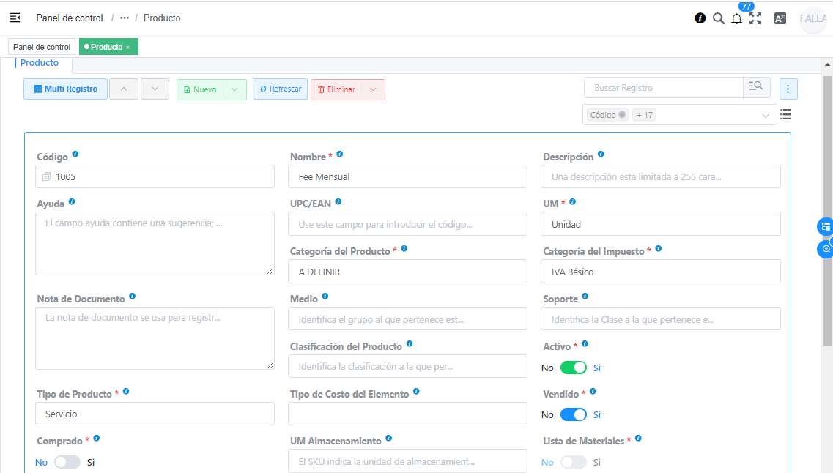Open the UM Unidad dropdown
This screenshot has height=473, width=833.
(660, 224)
